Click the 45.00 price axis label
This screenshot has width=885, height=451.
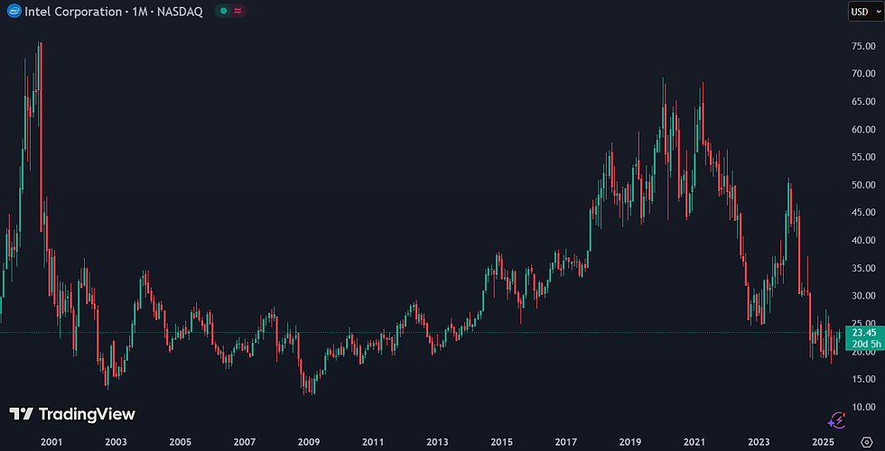click(x=864, y=213)
